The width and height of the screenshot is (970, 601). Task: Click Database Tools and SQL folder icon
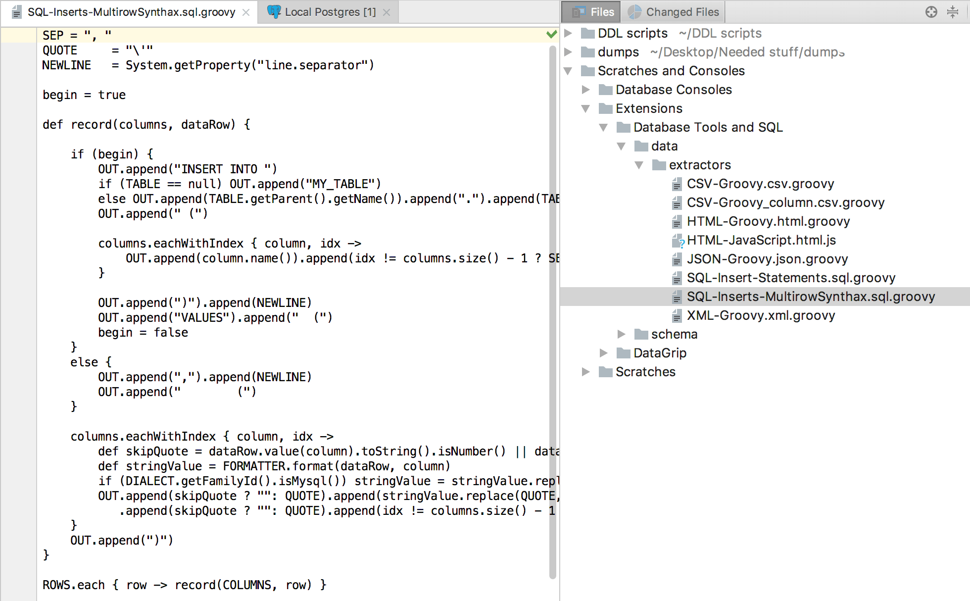pyautogui.click(x=623, y=127)
